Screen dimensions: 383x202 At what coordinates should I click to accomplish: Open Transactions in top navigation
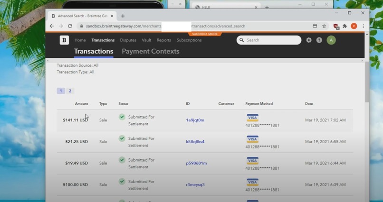coord(103,40)
